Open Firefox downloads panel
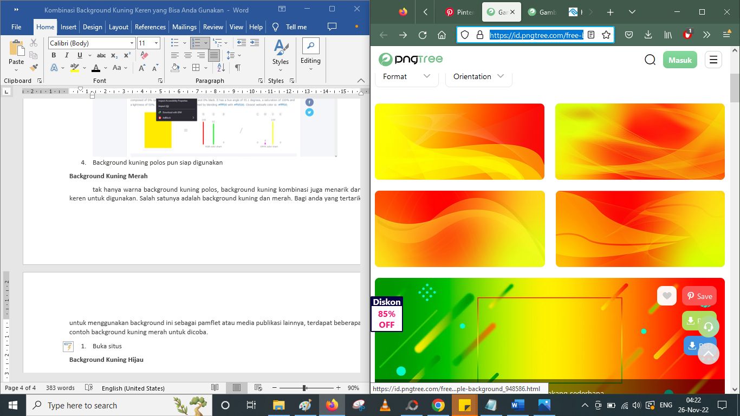The height and width of the screenshot is (416, 740). point(648,35)
